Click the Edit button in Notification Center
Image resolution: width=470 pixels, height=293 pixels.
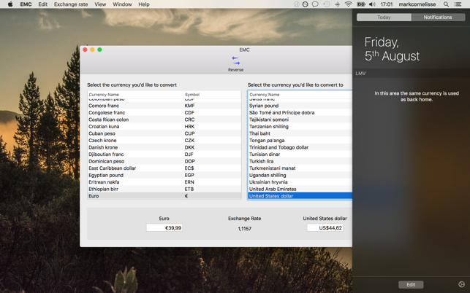(x=411, y=285)
